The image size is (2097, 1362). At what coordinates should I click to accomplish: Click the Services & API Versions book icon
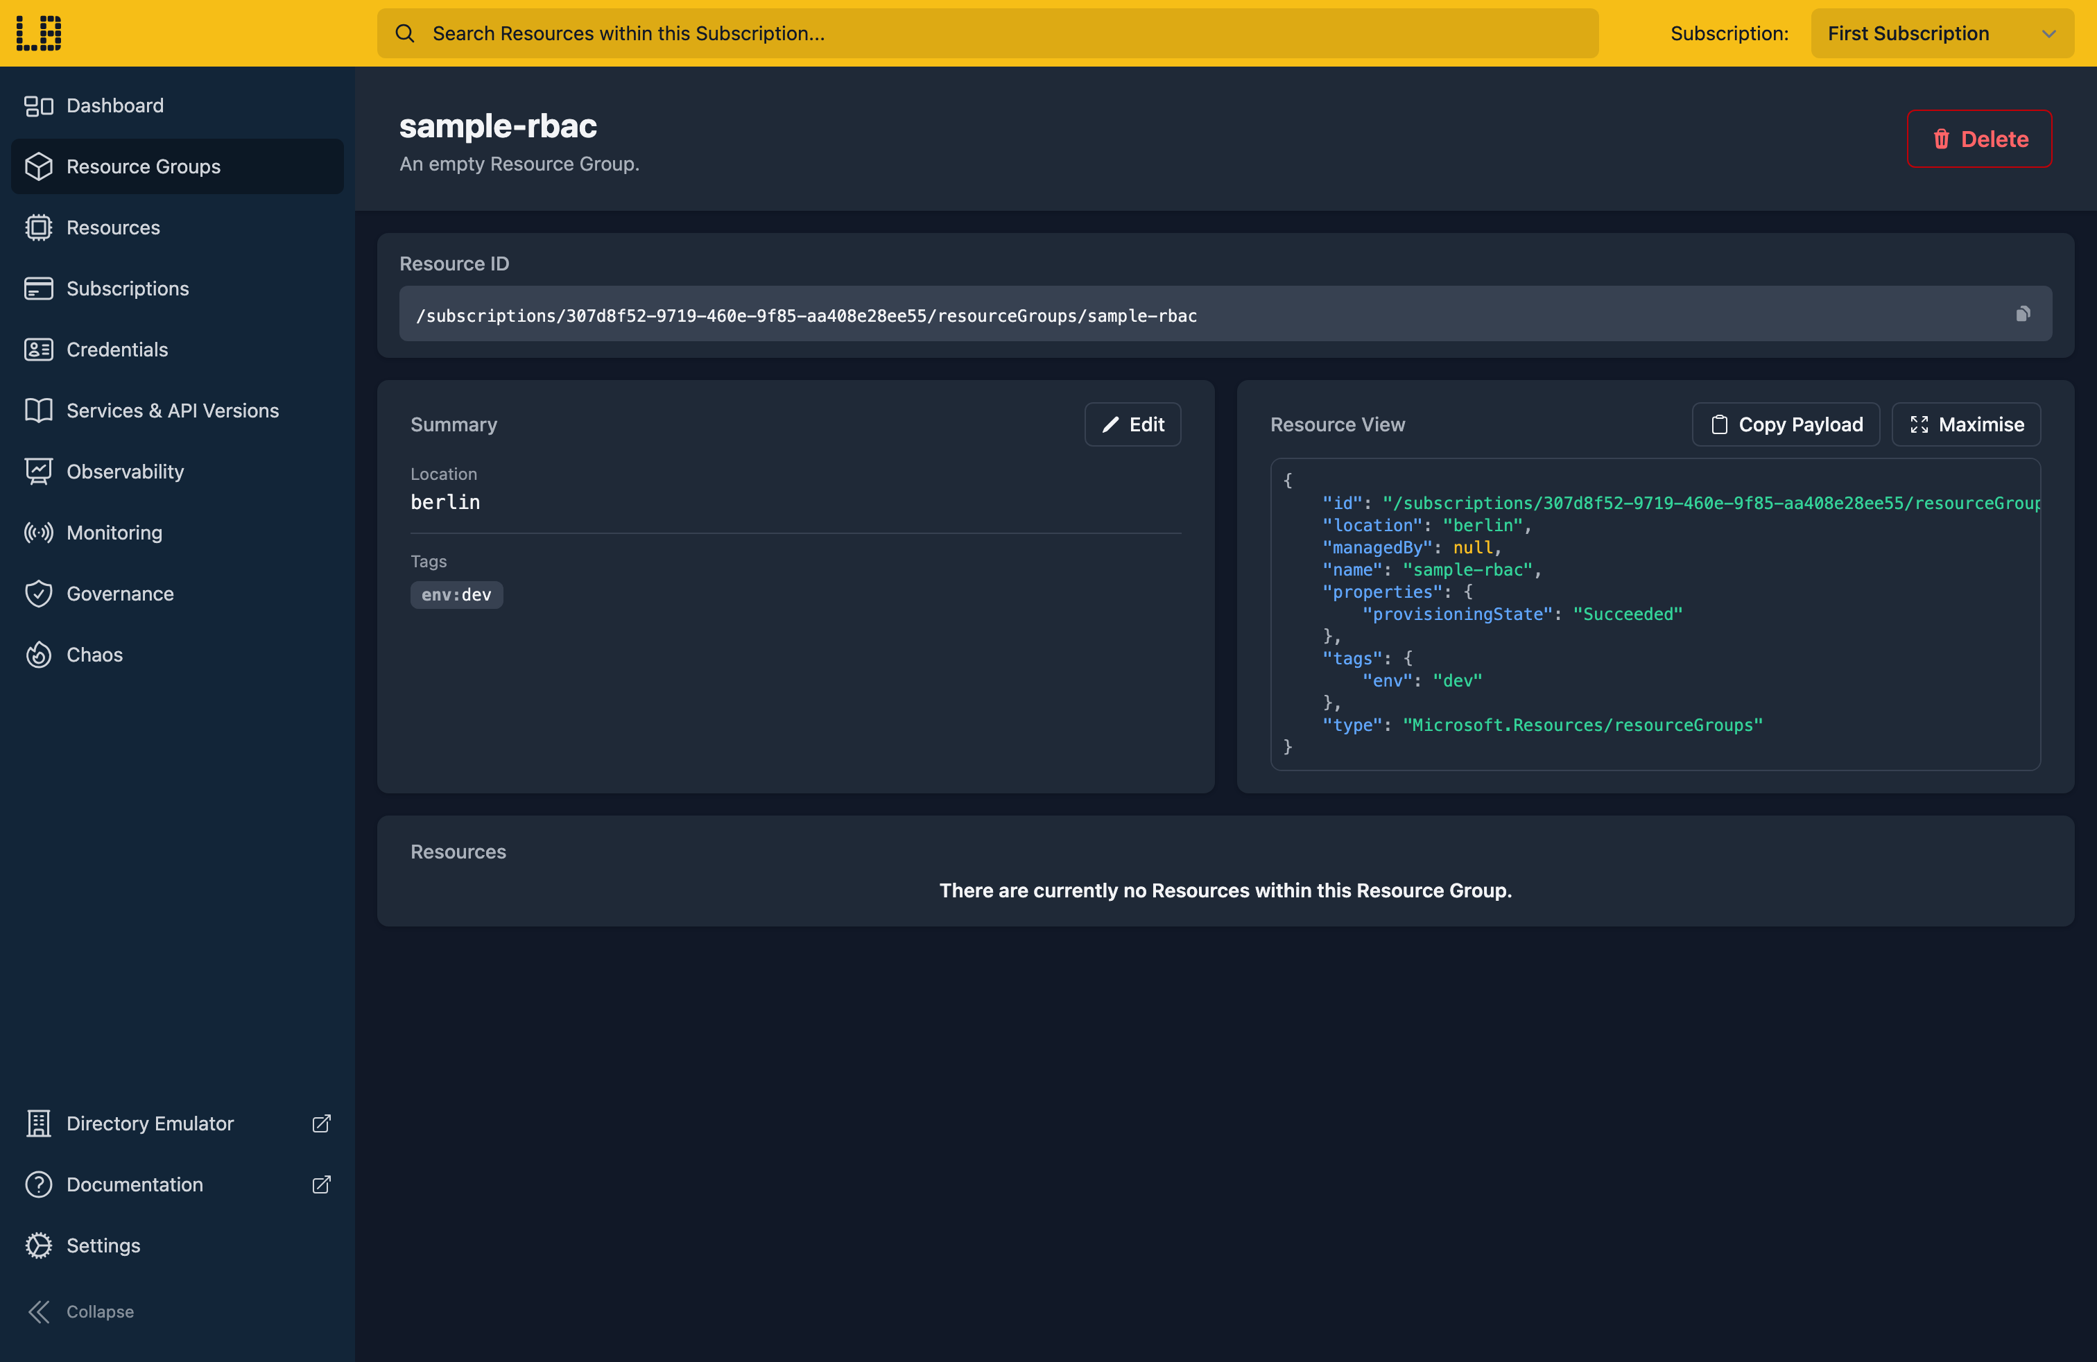click(x=39, y=411)
